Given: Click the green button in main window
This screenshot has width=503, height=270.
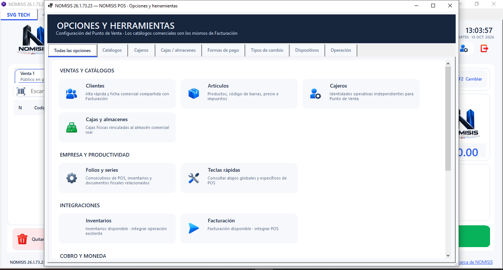Looking at the screenshot, I should coord(474,236).
